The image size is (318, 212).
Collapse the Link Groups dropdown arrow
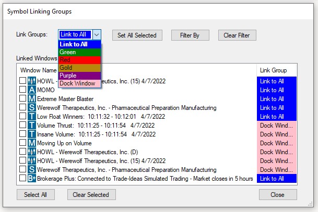point(98,35)
